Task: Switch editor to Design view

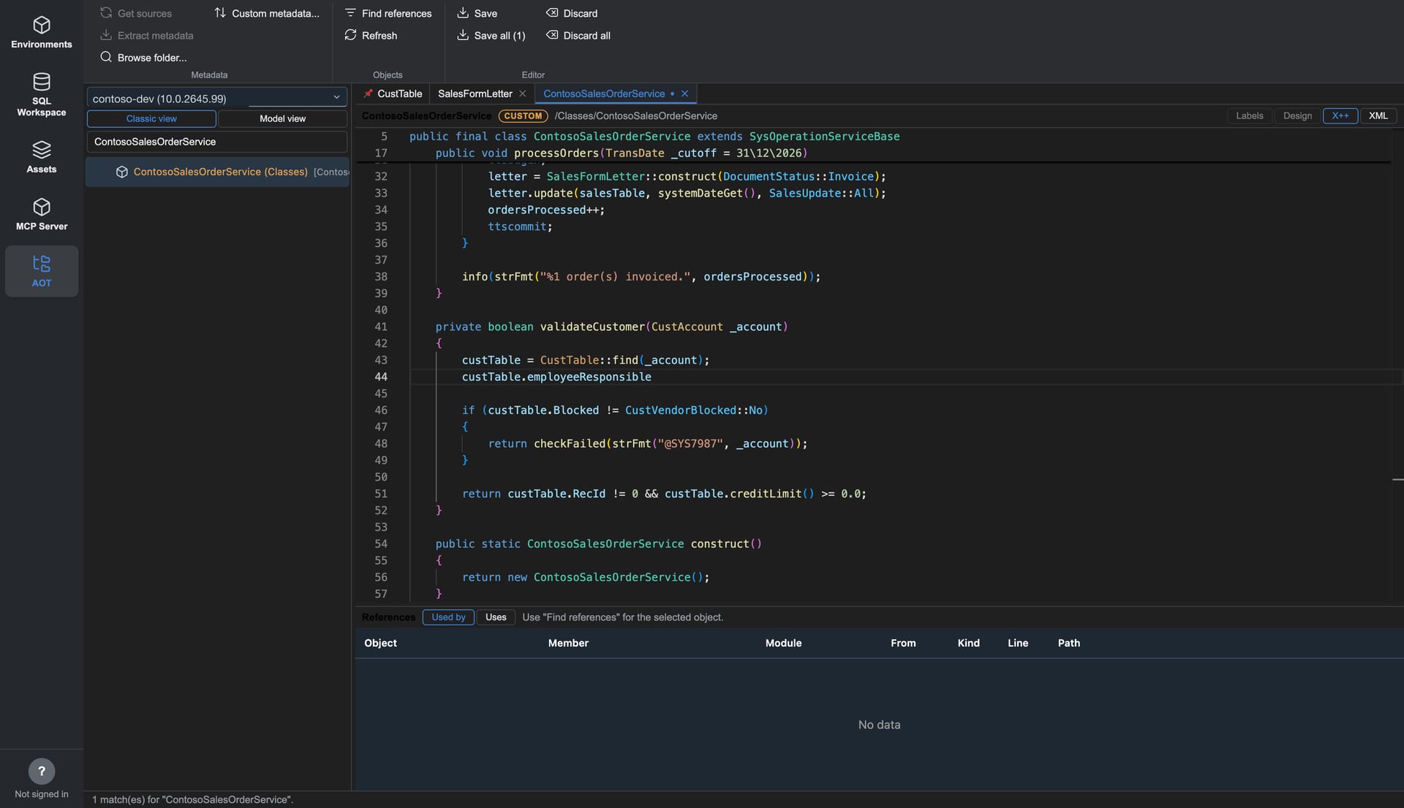Action: (1297, 115)
